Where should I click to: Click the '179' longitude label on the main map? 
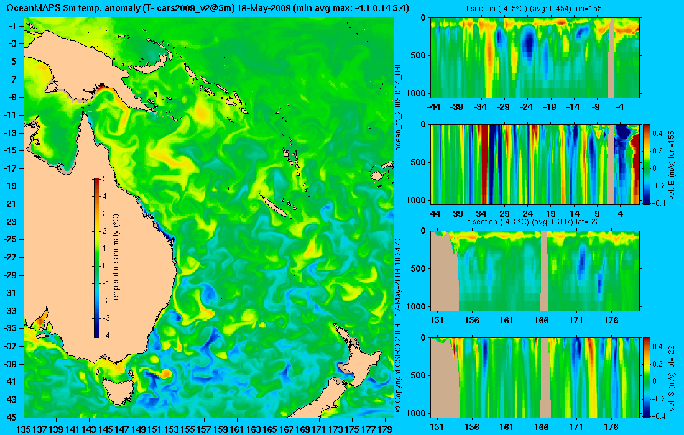[x=385, y=429]
